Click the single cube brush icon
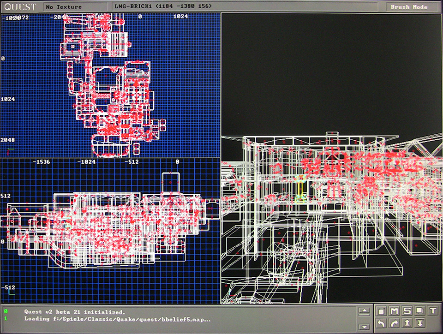This screenshot has width=443, height=334. [x=381, y=311]
